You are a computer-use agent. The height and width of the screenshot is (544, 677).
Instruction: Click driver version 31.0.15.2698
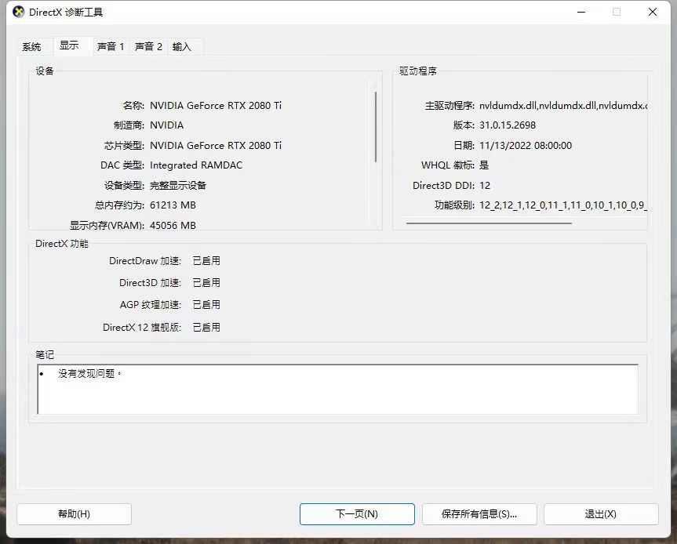tap(508, 125)
